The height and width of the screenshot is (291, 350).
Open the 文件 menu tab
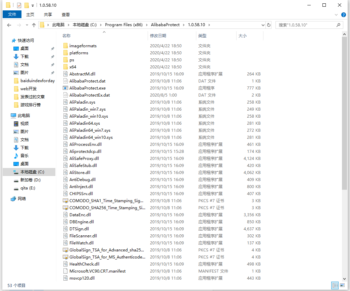tap(12, 14)
